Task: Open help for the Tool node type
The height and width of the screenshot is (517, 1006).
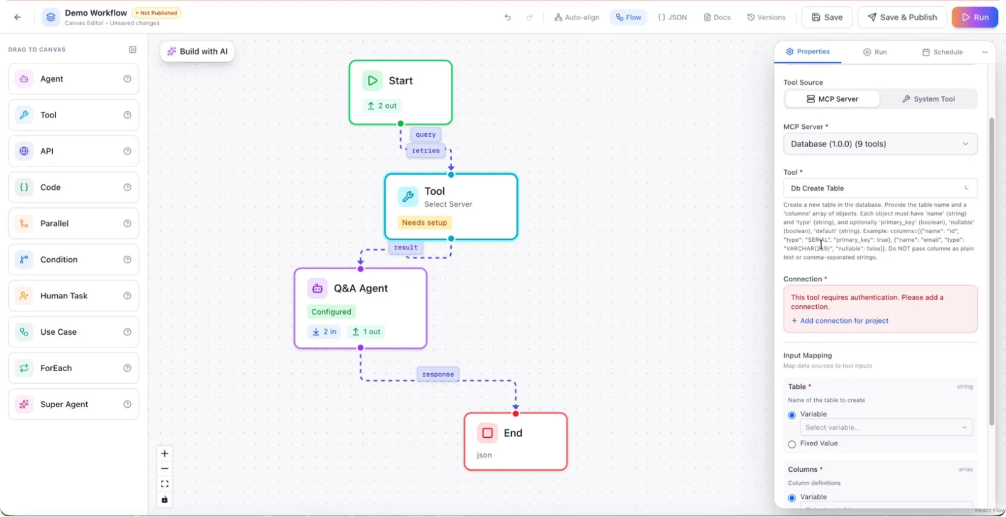Action: pyautogui.click(x=128, y=115)
